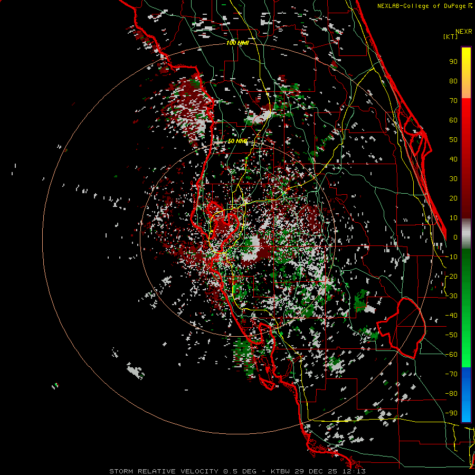Image resolution: width=475 pixels, height=475 pixels.
Task: Select the 70 knot scale label
Action: tap(453, 101)
